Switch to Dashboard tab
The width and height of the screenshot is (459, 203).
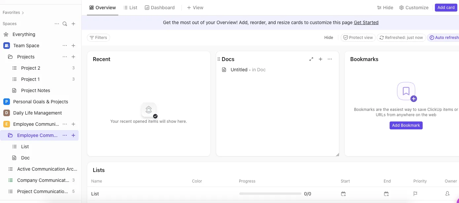tap(160, 8)
